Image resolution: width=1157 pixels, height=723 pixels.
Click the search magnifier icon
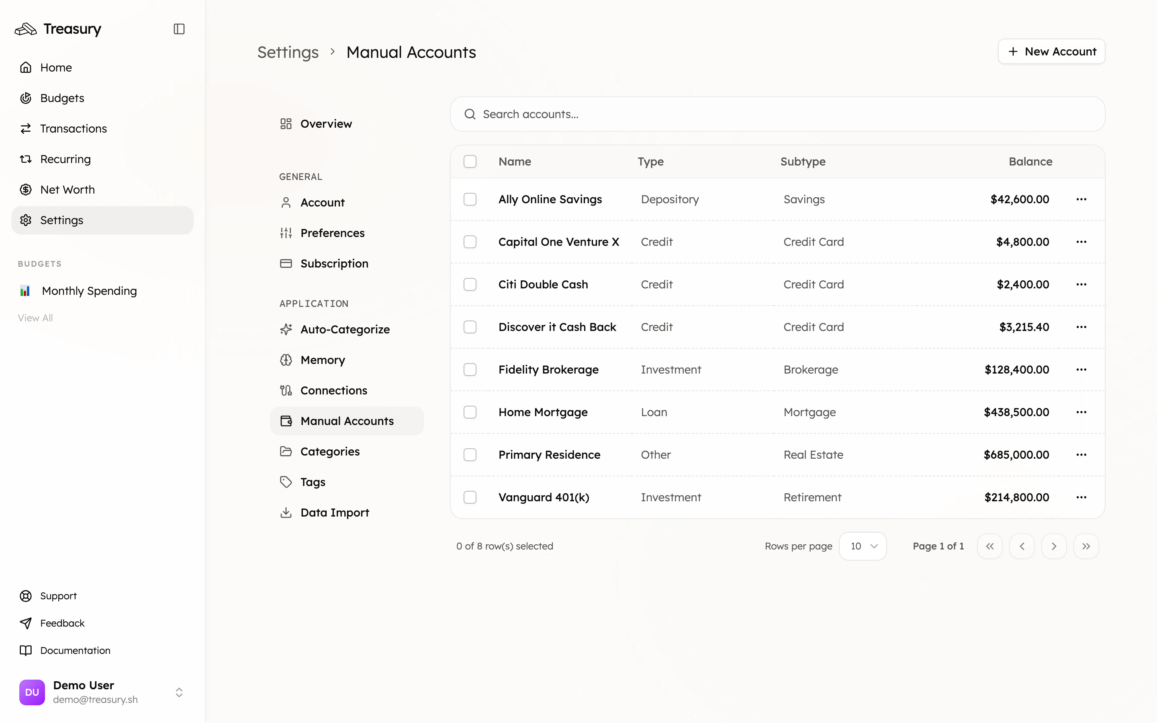click(x=470, y=114)
